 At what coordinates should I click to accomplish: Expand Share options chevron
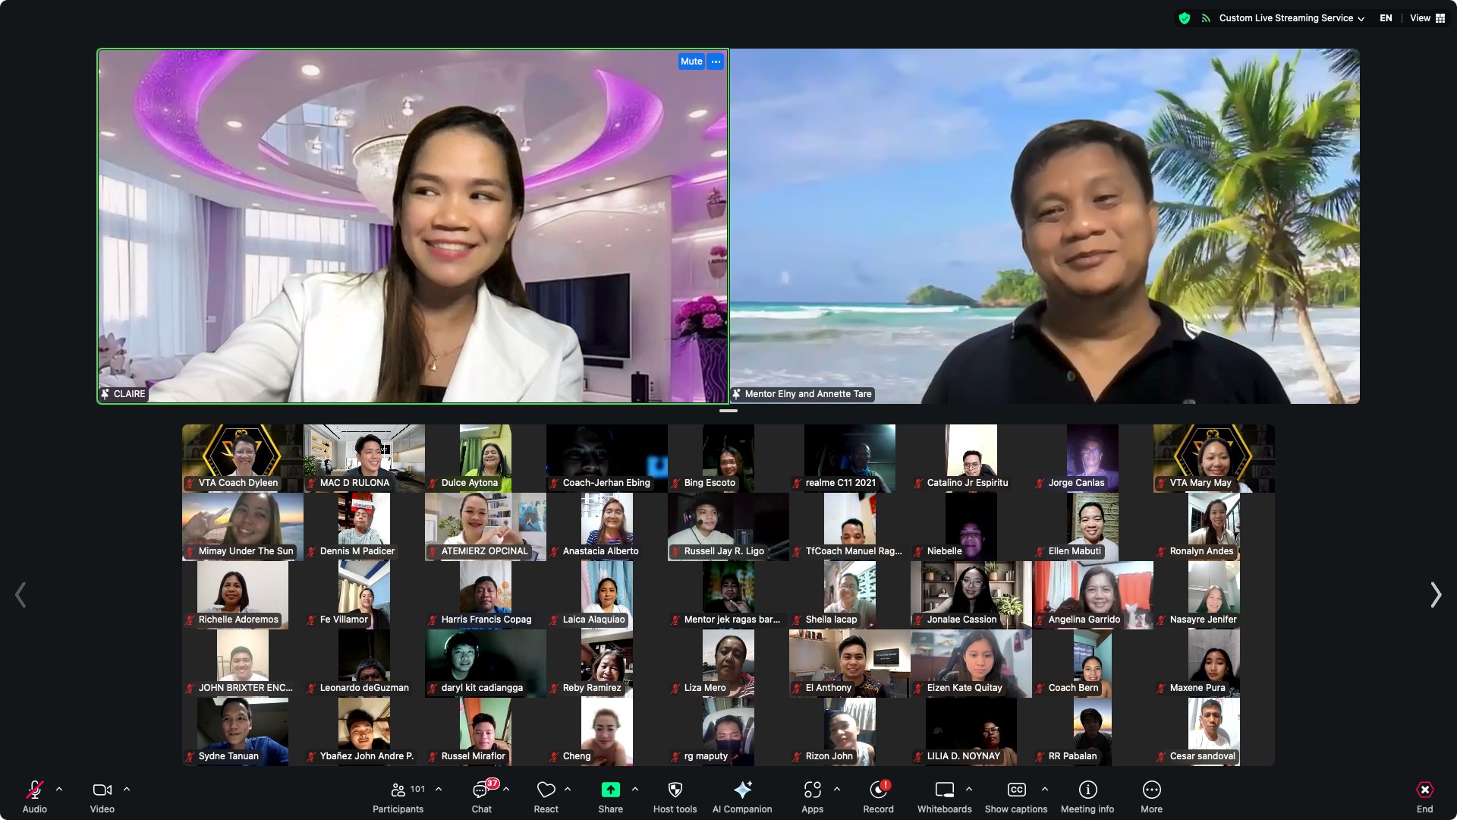(x=635, y=790)
